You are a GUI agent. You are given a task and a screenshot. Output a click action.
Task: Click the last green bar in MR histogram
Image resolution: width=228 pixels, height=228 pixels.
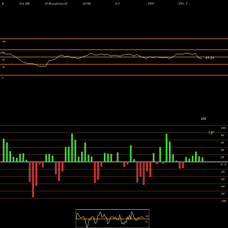click(202, 160)
